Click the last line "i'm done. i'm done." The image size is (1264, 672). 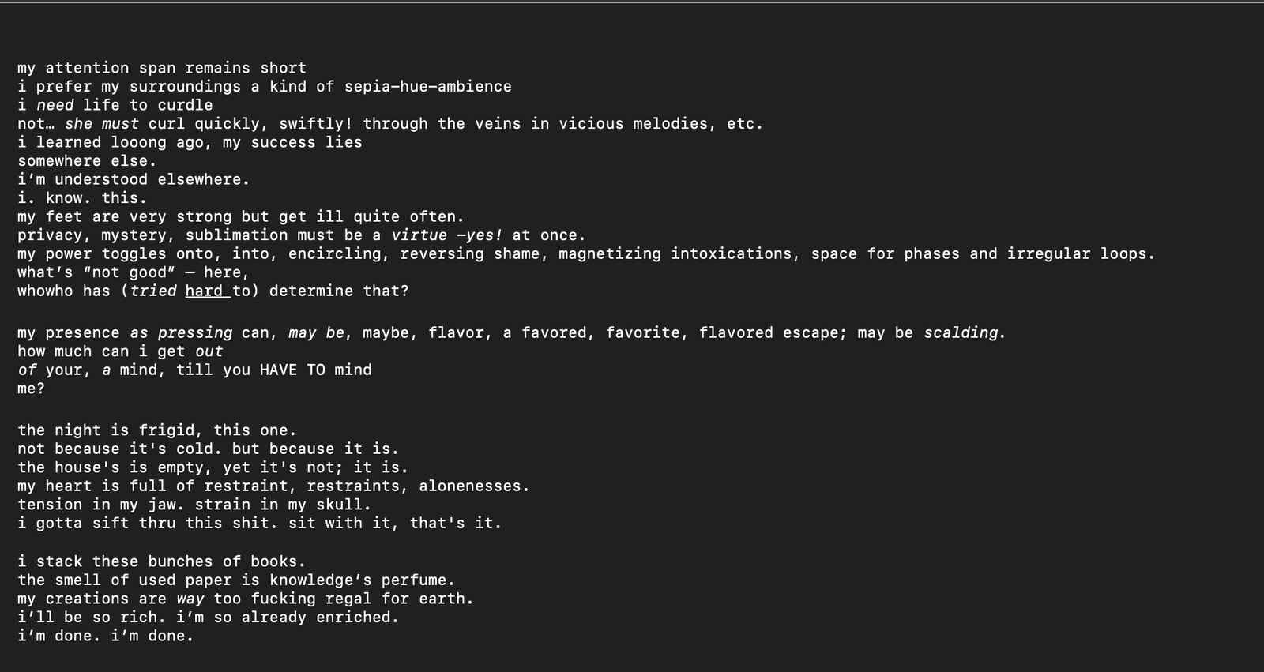click(x=105, y=636)
